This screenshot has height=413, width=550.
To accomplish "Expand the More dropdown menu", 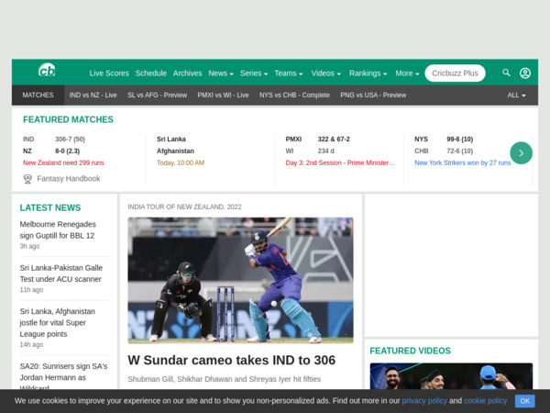I will point(407,73).
